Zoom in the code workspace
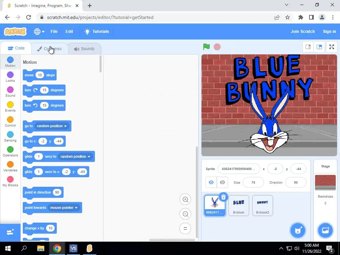 tap(185, 199)
